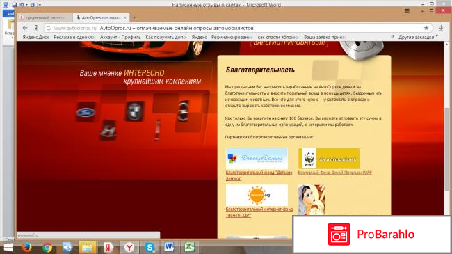Click the Ford logo tile
Image resolution: width=452 pixels, height=254 pixels.
(x=86, y=112)
